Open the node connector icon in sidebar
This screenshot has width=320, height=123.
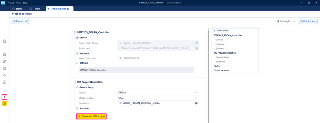pos(4,75)
